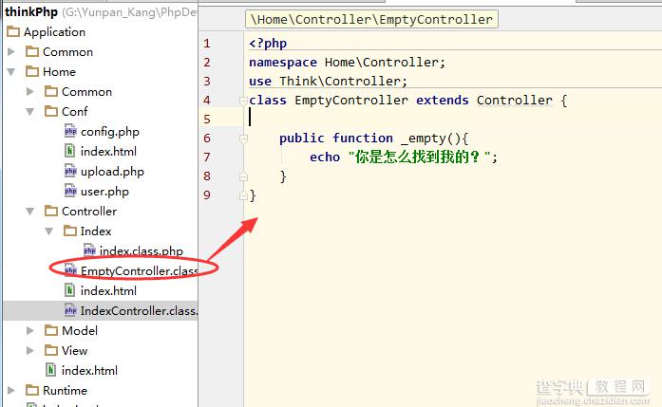The image size is (662, 407).
Task: Click 'EmptyController' class name on line 4
Action: 351,101
